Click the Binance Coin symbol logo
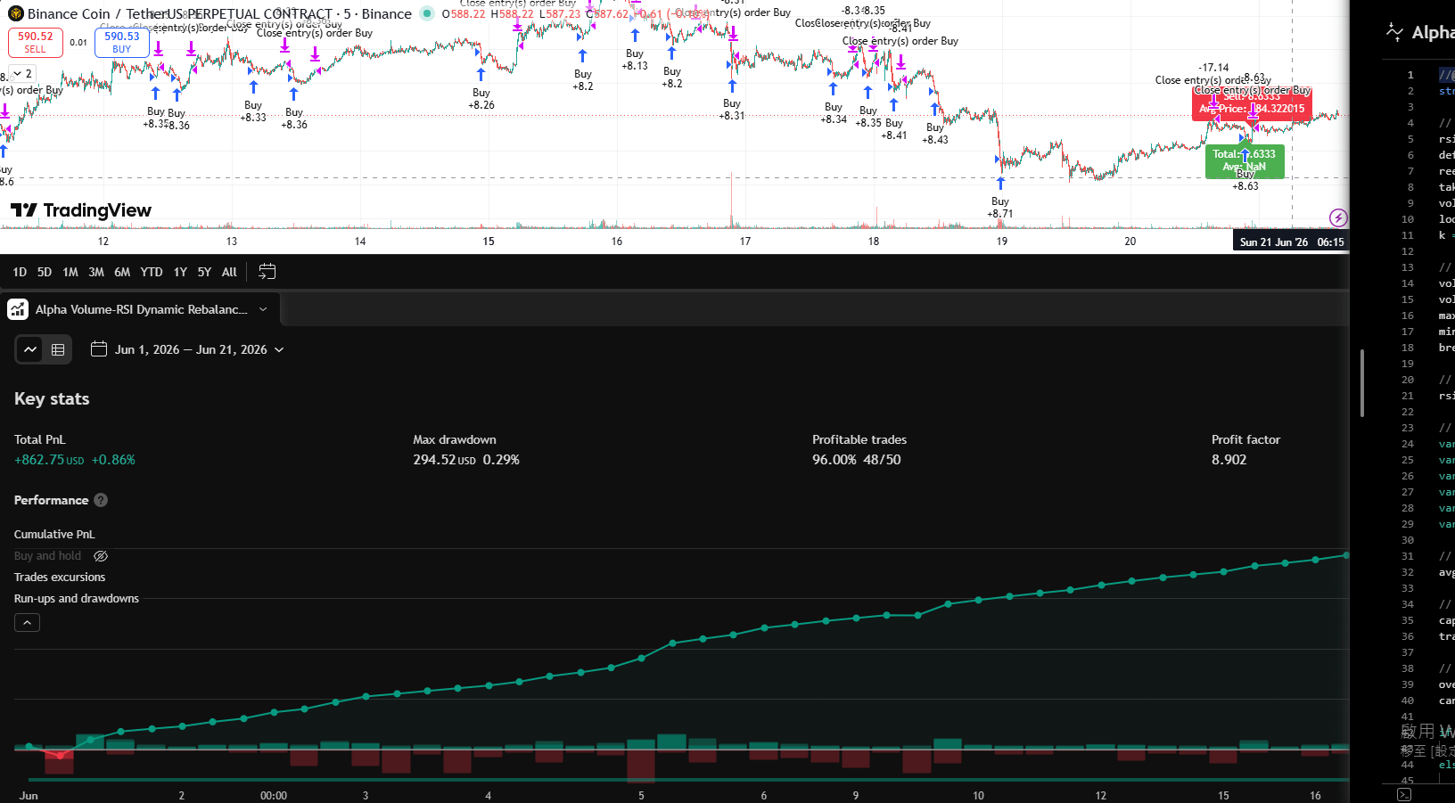 point(15,13)
